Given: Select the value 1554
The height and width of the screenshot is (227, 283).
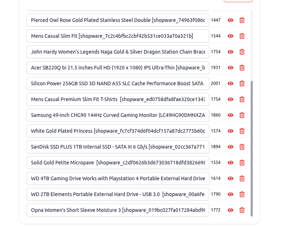Looking at the screenshot, I should click(216, 163).
